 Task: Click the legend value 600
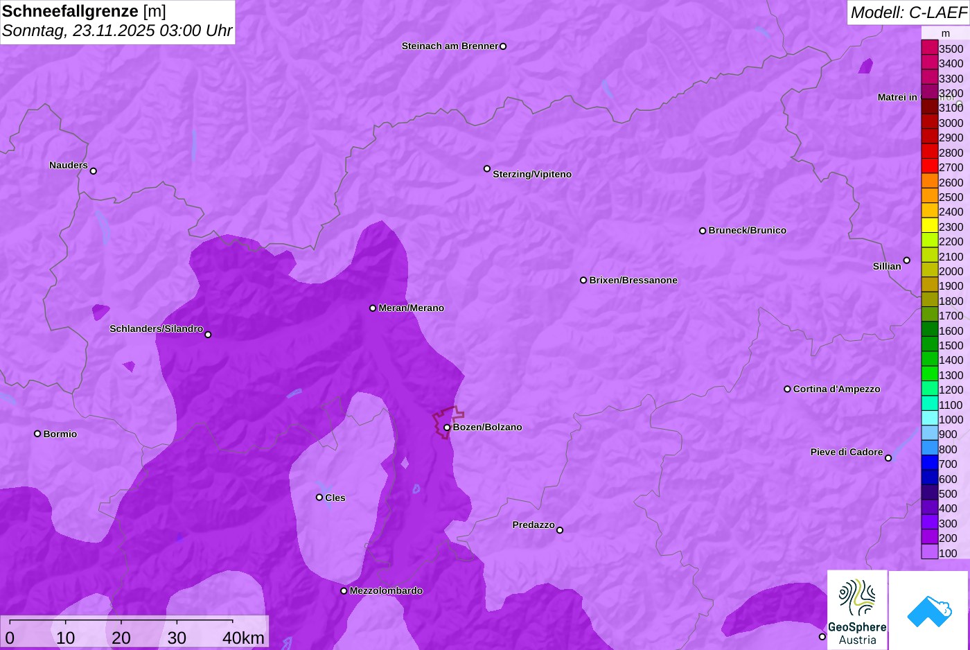949,479
